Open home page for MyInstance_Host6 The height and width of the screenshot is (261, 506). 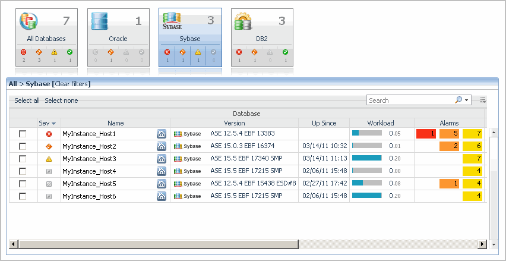click(162, 196)
